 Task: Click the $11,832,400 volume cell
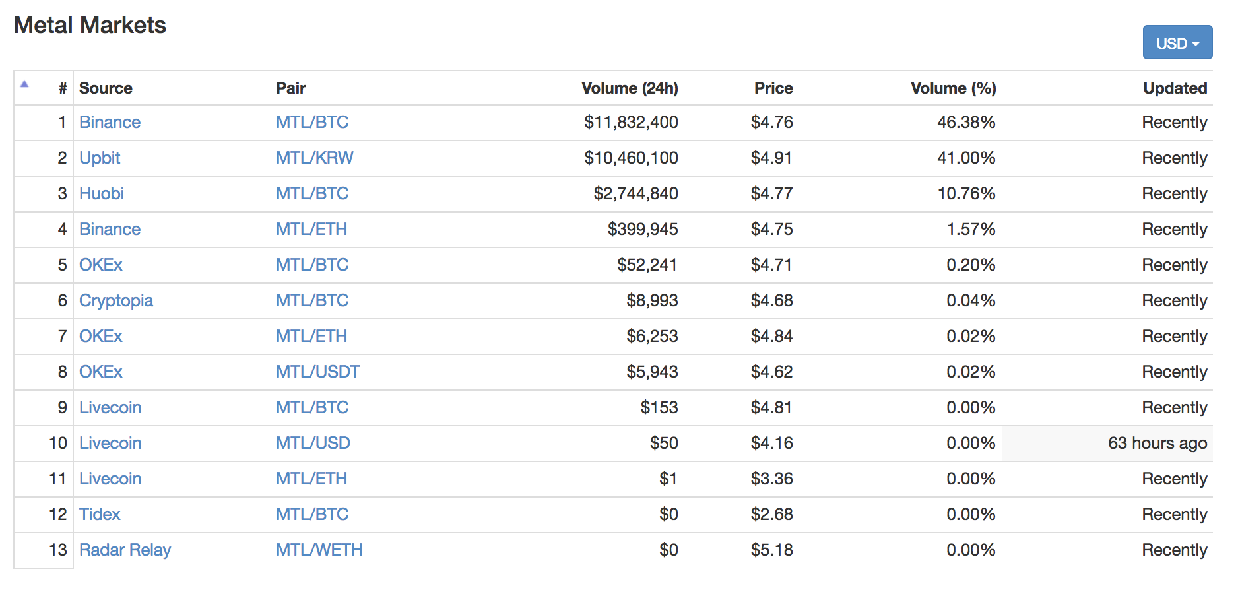coord(631,122)
